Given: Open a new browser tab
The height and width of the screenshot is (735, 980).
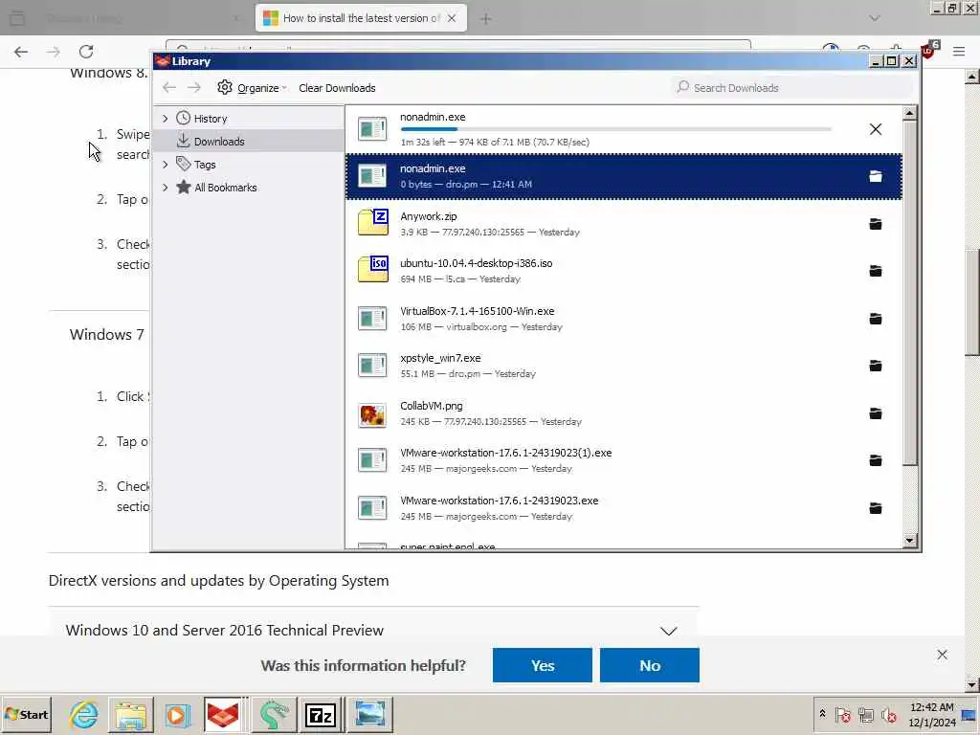Looking at the screenshot, I should [x=485, y=19].
